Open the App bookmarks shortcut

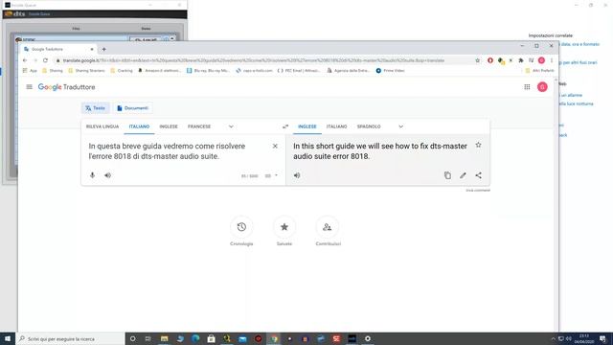click(x=30, y=71)
